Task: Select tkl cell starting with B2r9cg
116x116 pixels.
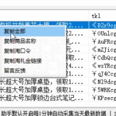Action: [x=102, y=25]
